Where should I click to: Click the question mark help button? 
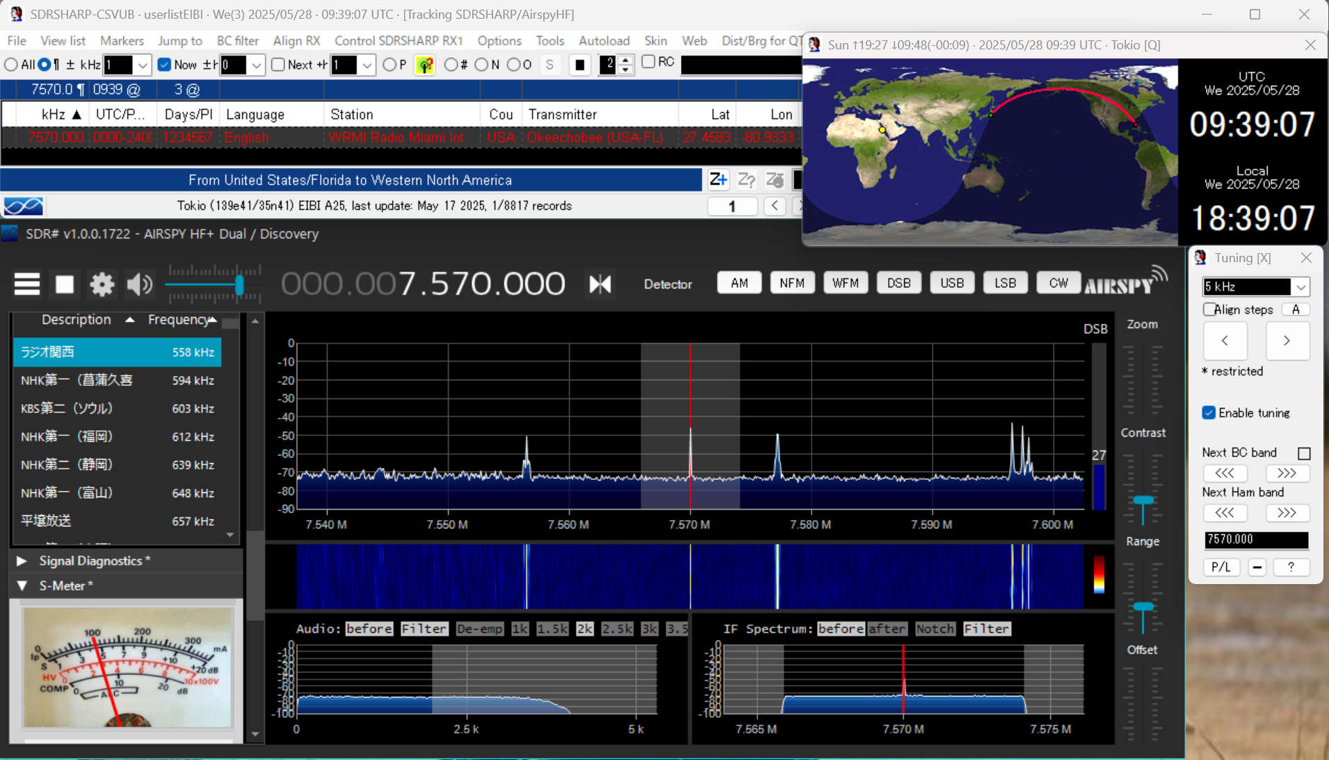point(1291,567)
